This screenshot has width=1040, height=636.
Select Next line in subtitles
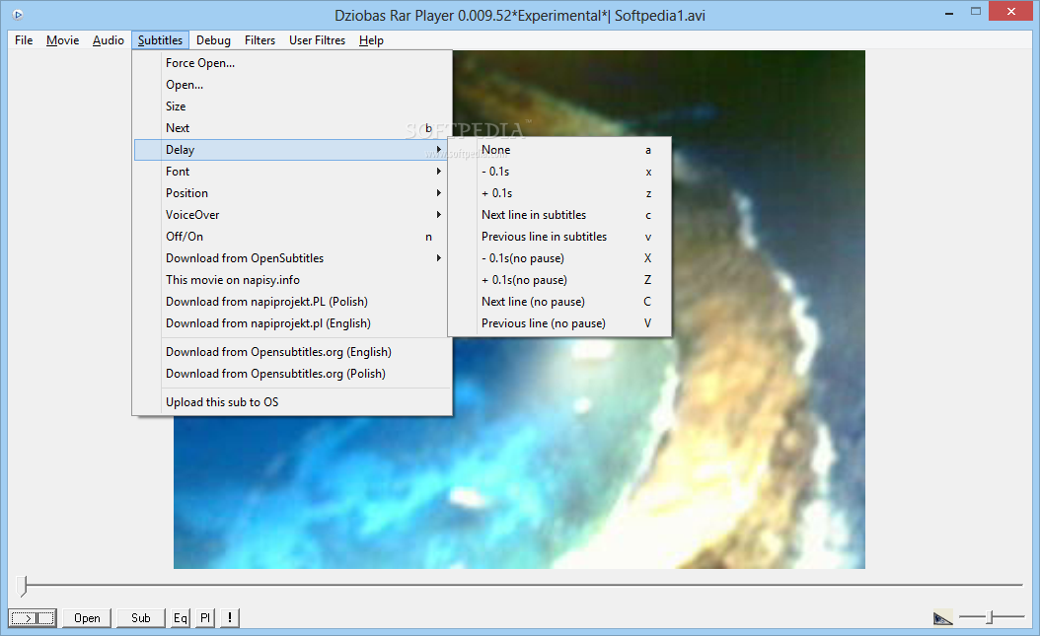coord(559,215)
